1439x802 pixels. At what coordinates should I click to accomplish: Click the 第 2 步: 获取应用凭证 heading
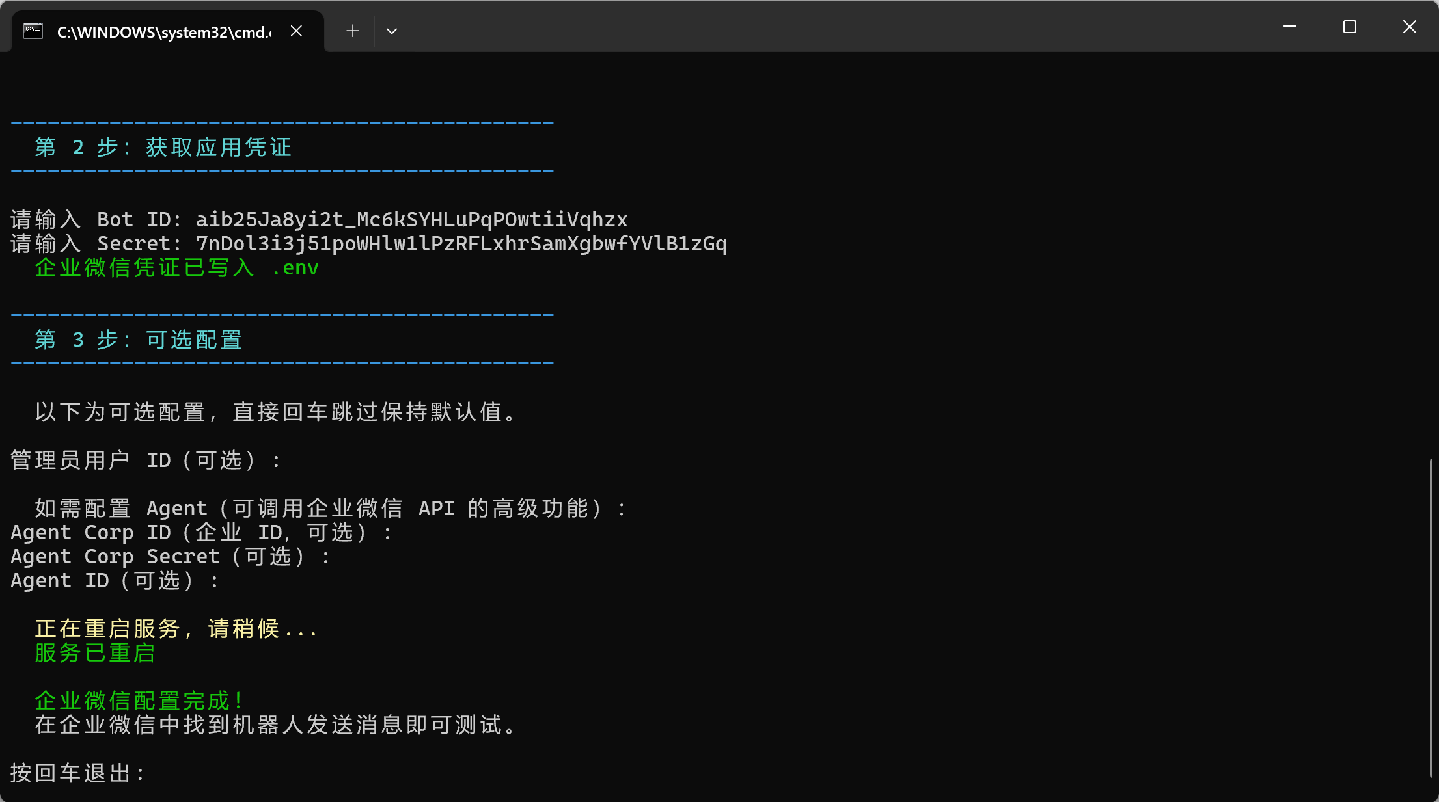point(163,147)
